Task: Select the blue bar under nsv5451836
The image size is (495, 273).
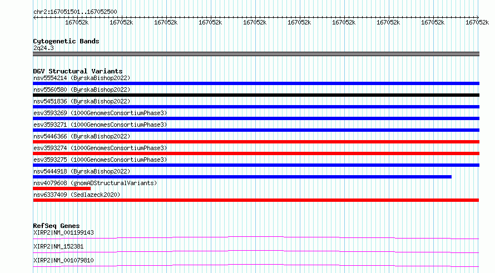Action: [256, 107]
